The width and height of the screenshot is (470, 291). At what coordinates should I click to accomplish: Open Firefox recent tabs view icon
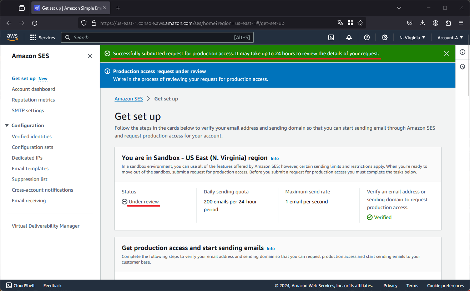[x=22, y=8]
